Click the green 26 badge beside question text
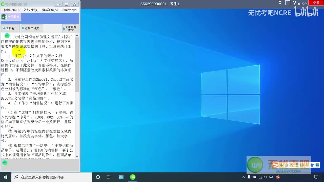 7,36
